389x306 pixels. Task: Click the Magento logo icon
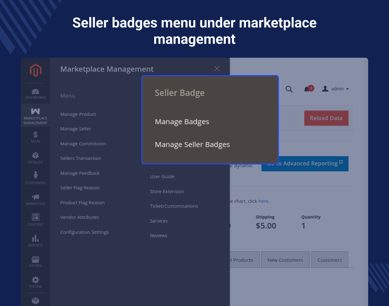[x=35, y=70]
